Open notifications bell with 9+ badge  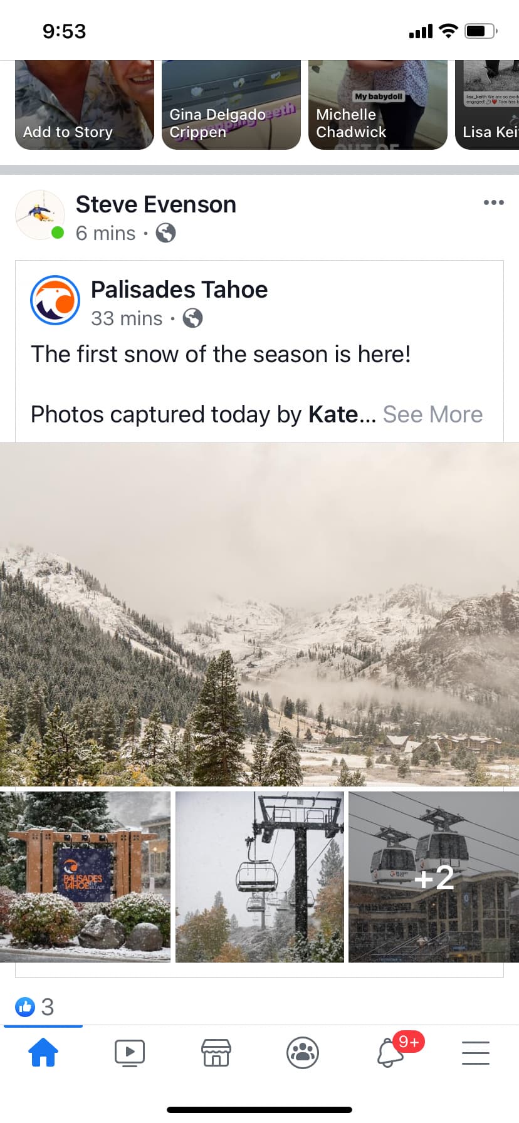(391, 1053)
